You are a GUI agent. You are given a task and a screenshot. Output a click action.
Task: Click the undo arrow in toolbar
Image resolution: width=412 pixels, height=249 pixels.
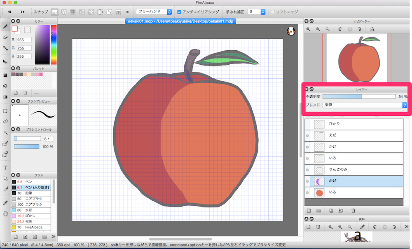(10, 12)
